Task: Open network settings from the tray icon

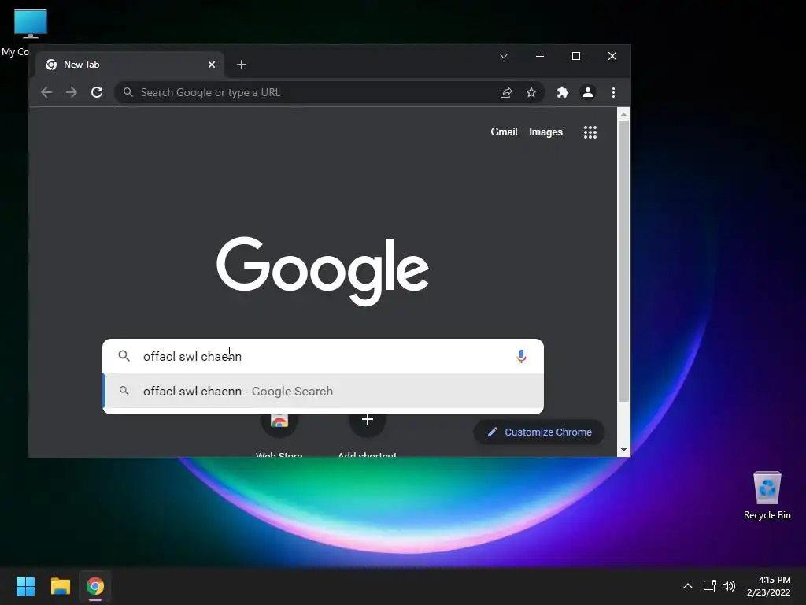Action: [710, 586]
